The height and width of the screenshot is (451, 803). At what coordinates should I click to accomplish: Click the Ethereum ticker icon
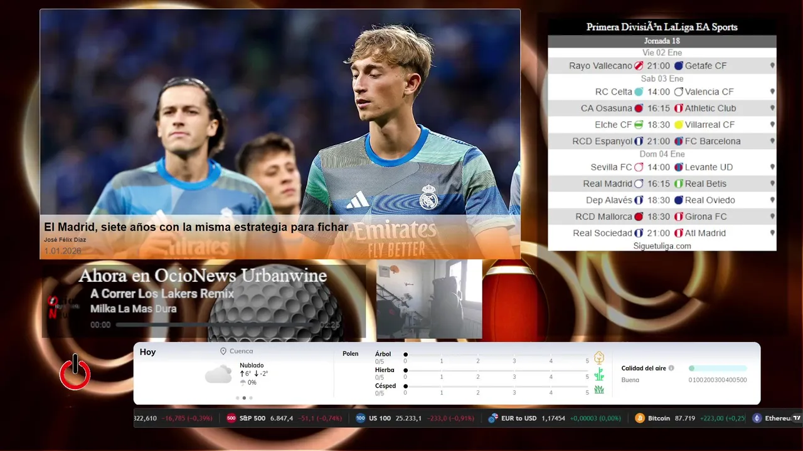(x=757, y=418)
